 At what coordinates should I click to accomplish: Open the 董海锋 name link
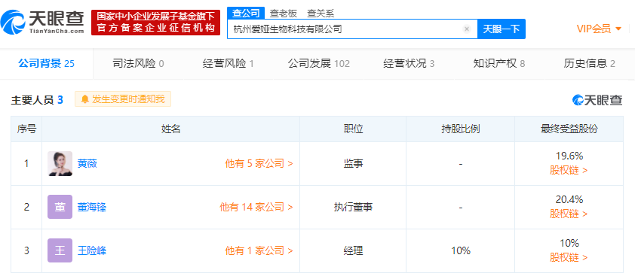92,207
